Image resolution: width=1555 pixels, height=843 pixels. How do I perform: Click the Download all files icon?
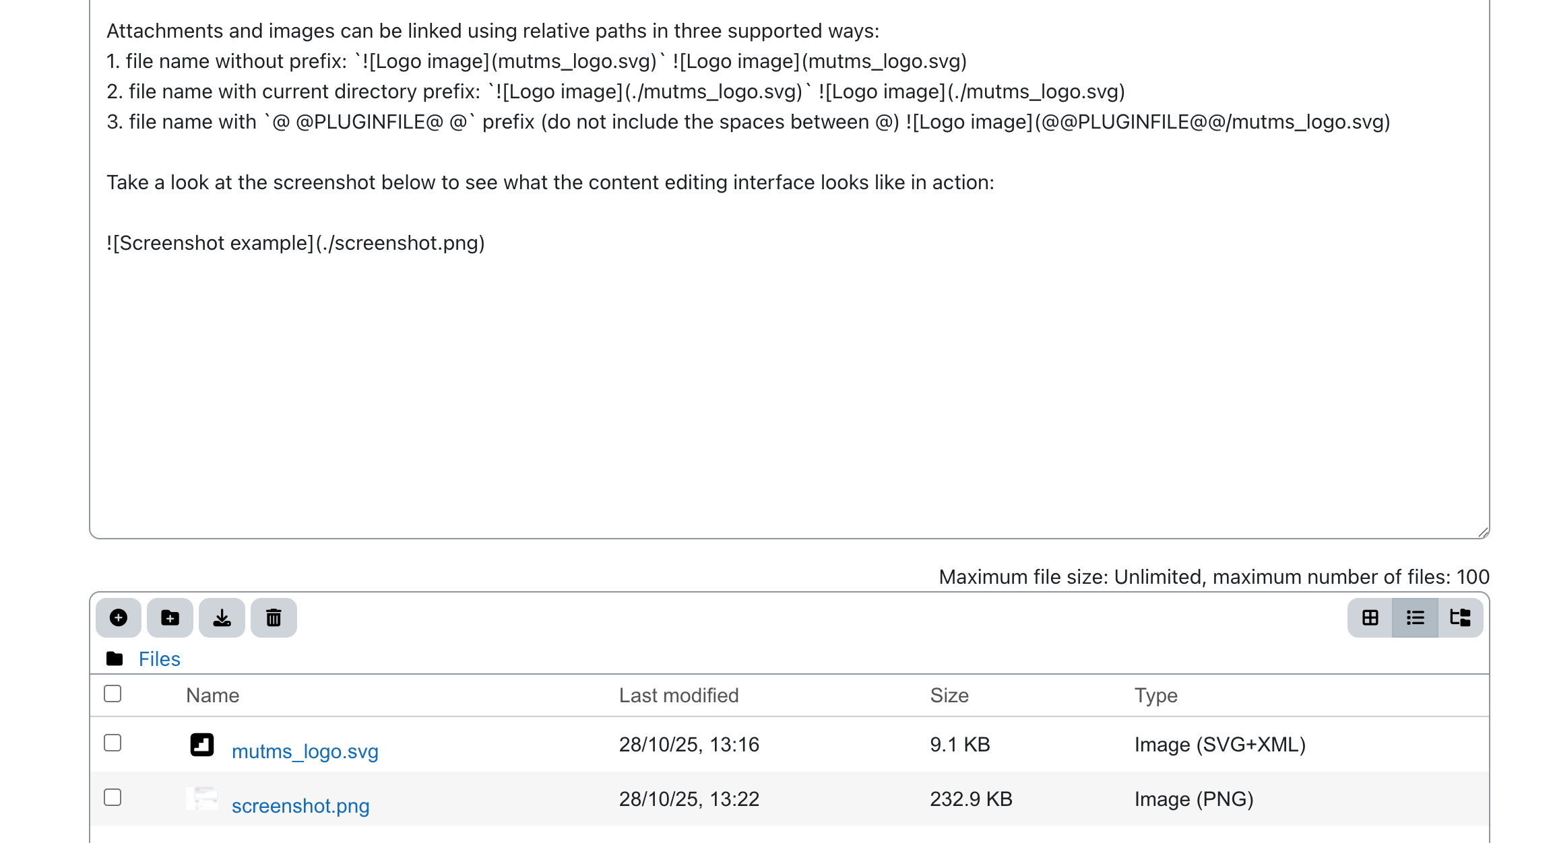(222, 617)
